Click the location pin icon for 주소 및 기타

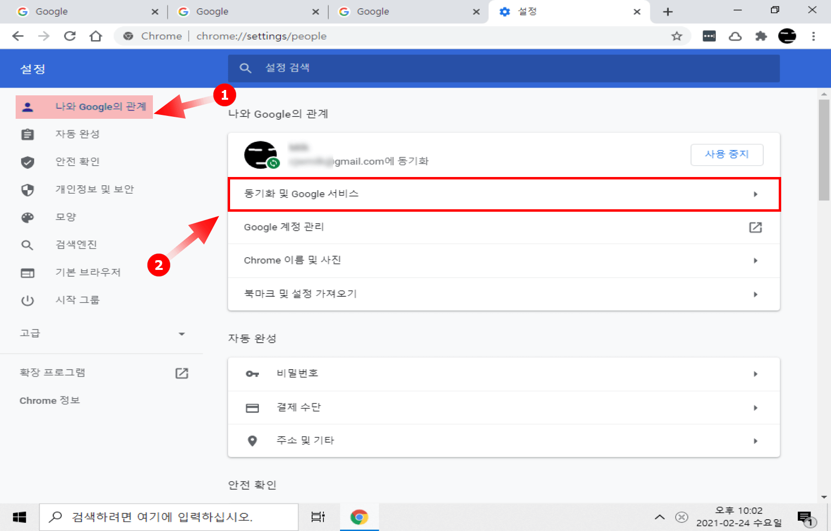pyautogui.click(x=253, y=441)
